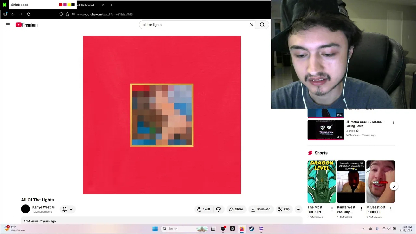Click the green Kick logo in the overlay

pyautogui.click(x=5, y=5)
